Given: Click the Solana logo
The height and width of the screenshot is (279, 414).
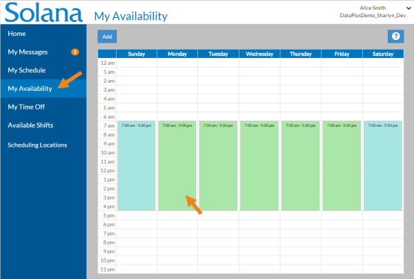Looking at the screenshot, I should pos(43,13).
